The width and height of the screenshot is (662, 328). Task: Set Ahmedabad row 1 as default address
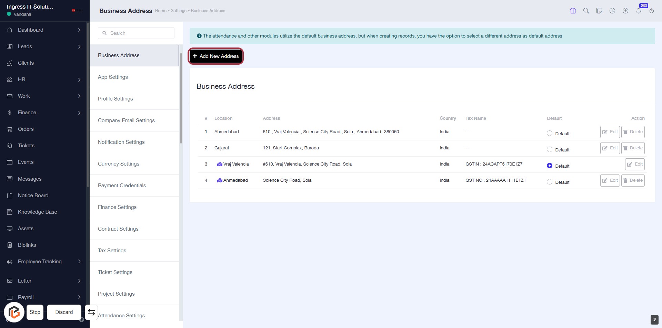550,134
